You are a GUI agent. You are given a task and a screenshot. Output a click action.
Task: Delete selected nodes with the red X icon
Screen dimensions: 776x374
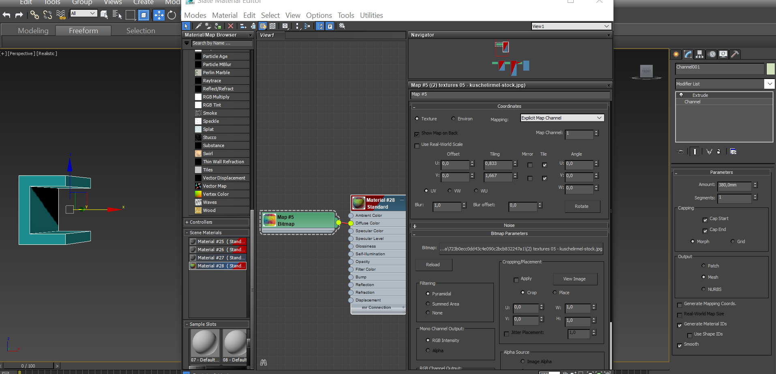point(230,26)
